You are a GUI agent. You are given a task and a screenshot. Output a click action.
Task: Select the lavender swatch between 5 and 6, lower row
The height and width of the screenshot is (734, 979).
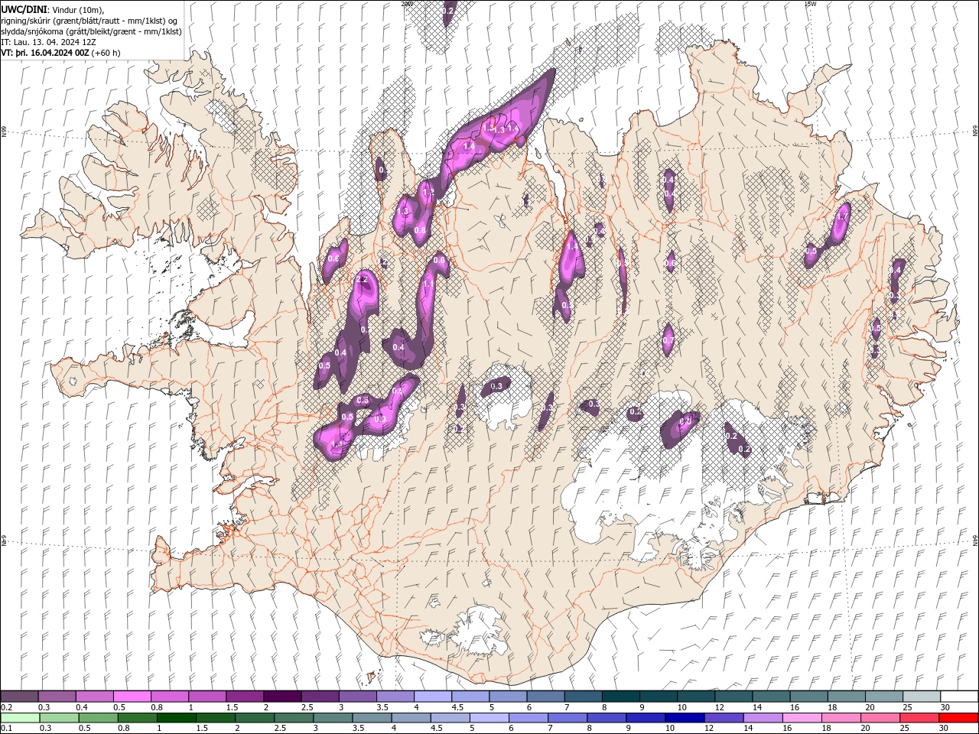coord(489,718)
